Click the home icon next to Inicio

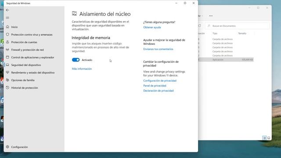[7, 27]
